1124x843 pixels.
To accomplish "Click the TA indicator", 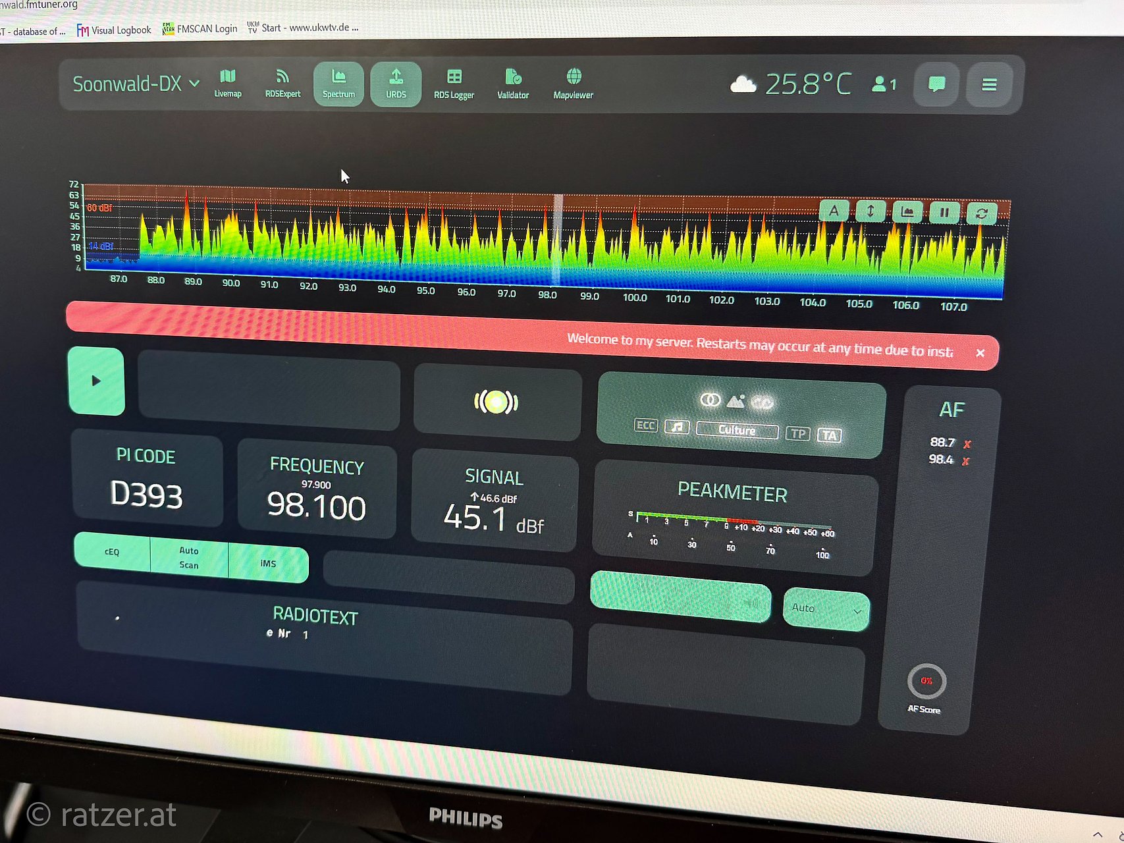I will click(x=830, y=435).
